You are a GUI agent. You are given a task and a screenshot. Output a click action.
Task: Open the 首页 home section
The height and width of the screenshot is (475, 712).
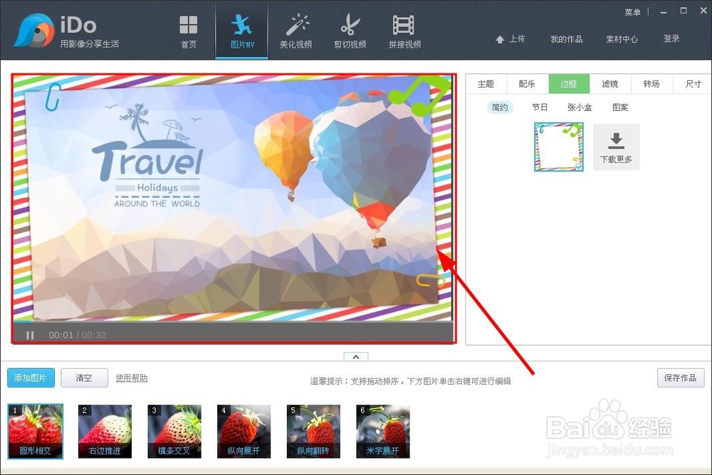tap(189, 31)
